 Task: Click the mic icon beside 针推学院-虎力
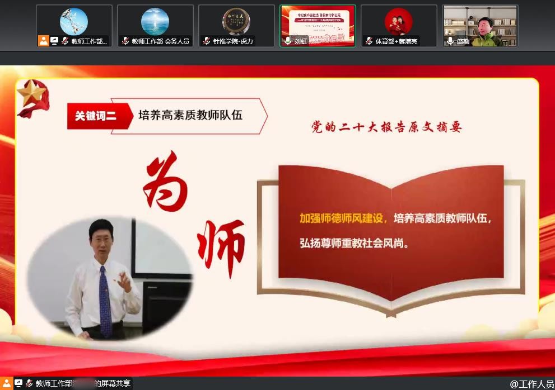tap(207, 41)
